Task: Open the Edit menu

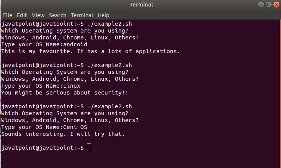Action: [x=22, y=15]
